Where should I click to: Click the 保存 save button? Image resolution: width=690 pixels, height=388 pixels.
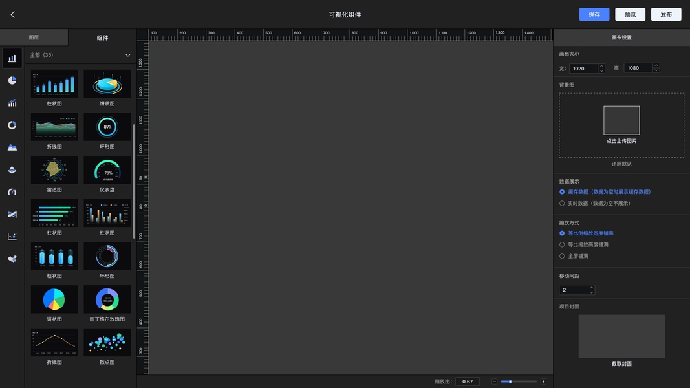594,14
